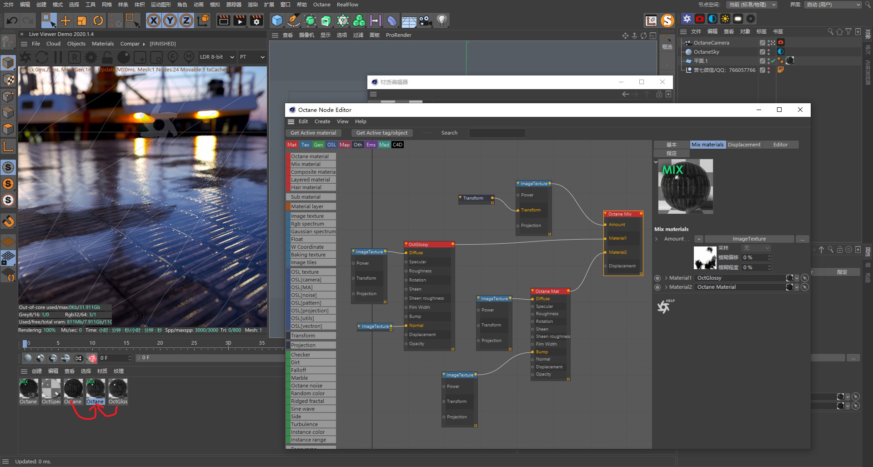Toggle the X axis lock
Image resolution: width=873 pixels, height=467 pixels.
(154, 20)
